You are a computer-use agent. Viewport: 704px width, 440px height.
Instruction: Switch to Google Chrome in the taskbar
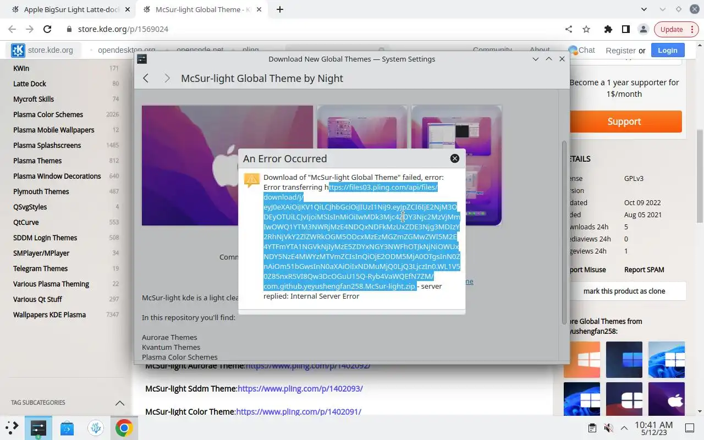pyautogui.click(x=124, y=427)
